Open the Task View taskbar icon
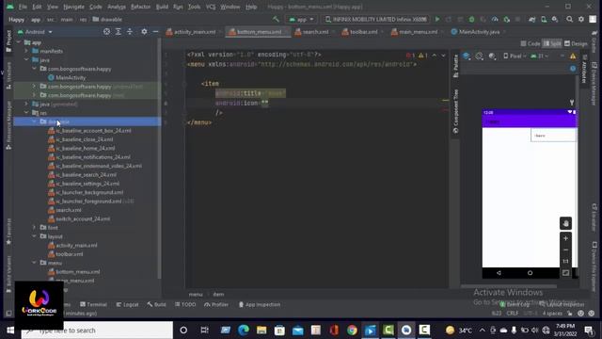Image resolution: width=602 pixels, height=339 pixels. click(205, 331)
